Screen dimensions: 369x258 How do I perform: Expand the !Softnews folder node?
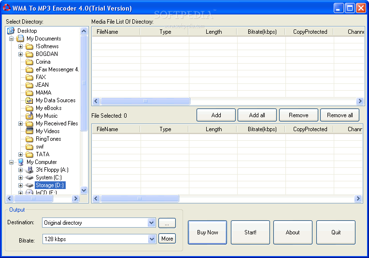[20, 46]
